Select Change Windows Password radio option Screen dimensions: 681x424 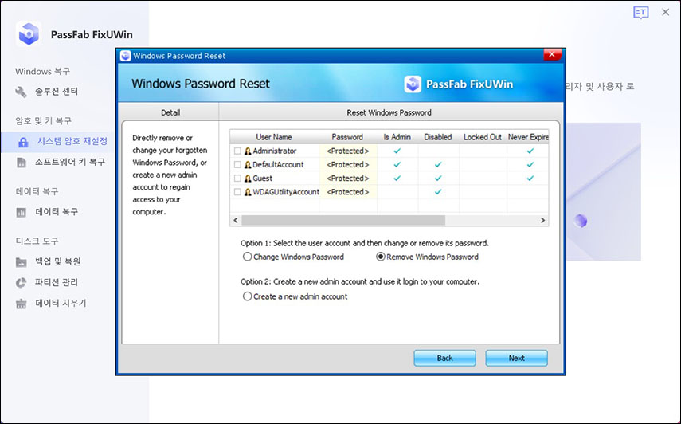(247, 257)
